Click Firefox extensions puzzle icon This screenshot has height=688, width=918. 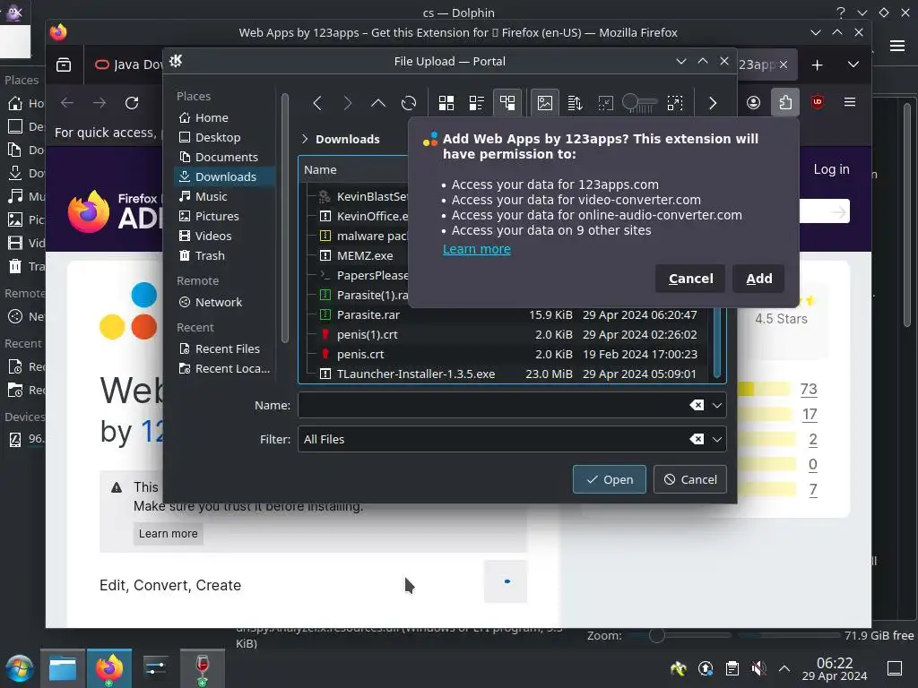(x=785, y=102)
